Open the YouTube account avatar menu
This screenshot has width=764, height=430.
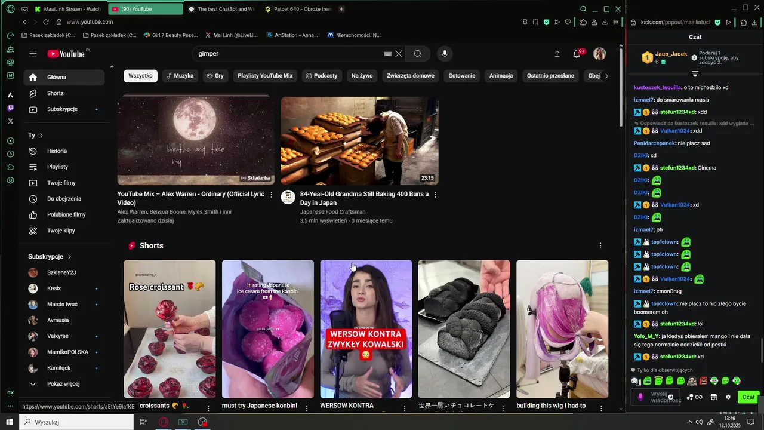(600, 54)
